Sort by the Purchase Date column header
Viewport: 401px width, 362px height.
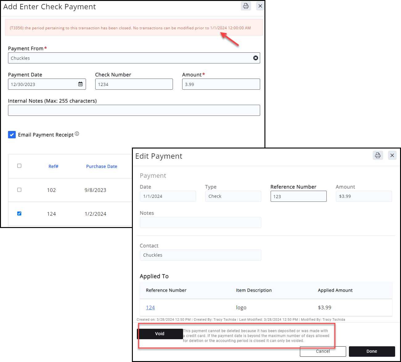pos(101,166)
